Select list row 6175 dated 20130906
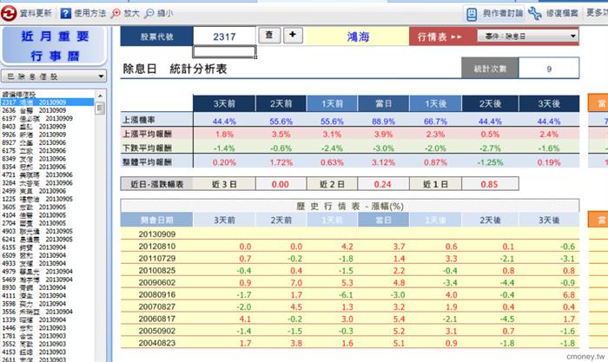 click(x=47, y=151)
